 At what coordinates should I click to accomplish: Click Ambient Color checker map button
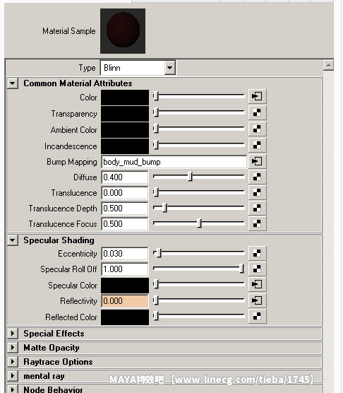click(257, 129)
